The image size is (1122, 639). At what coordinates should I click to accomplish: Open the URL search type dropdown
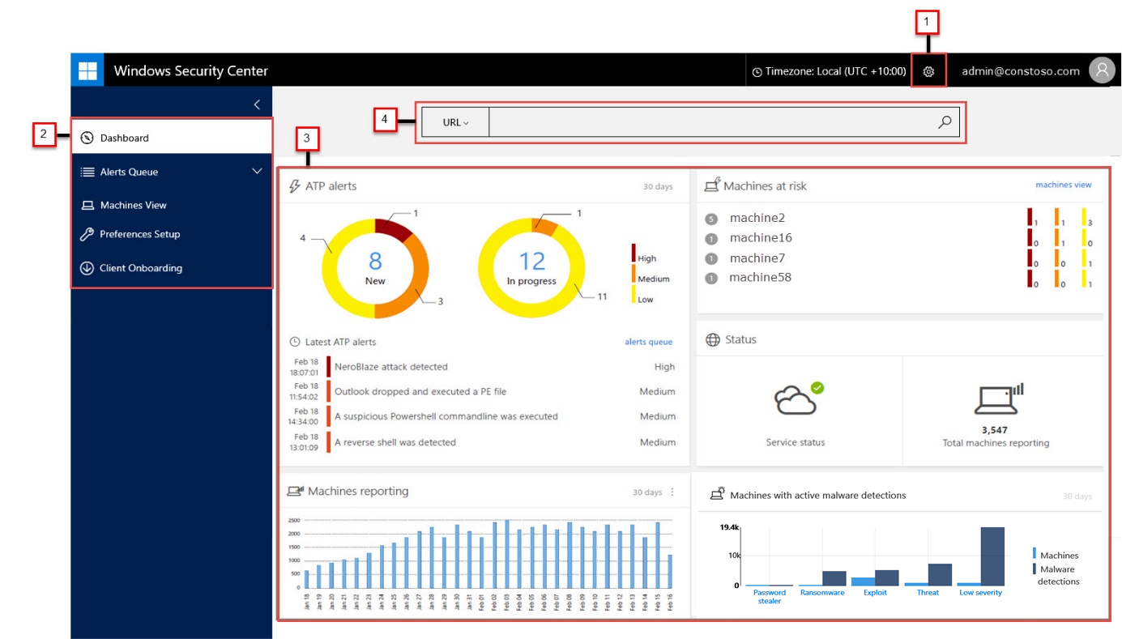click(455, 122)
